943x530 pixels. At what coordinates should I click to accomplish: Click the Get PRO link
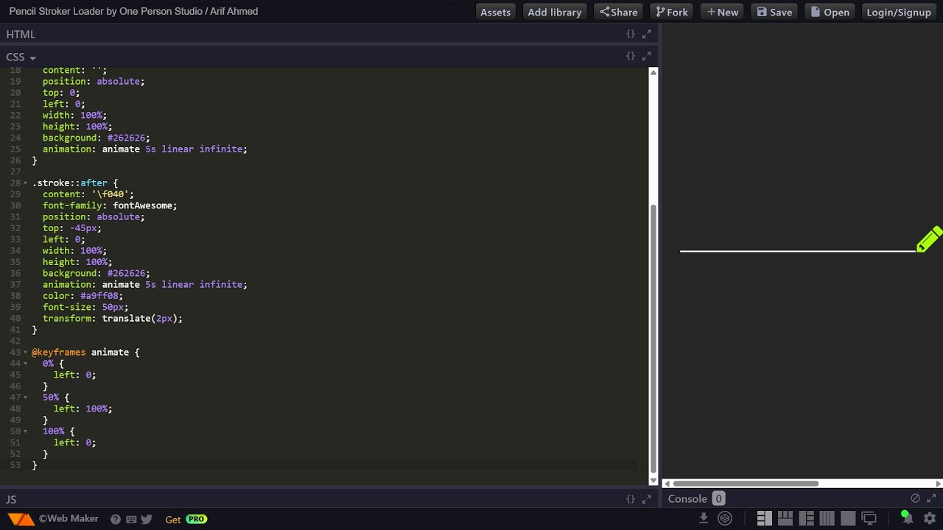pos(186,519)
